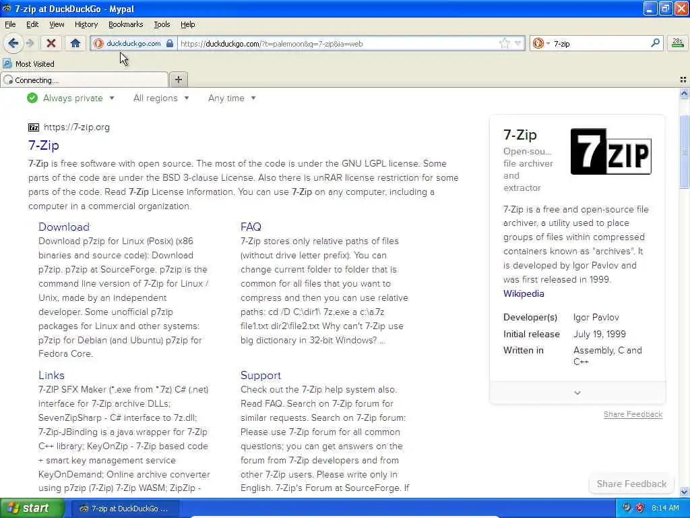The height and width of the screenshot is (518, 690).
Task: Click the July 19, 1999 release date
Action: [x=599, y=334]
